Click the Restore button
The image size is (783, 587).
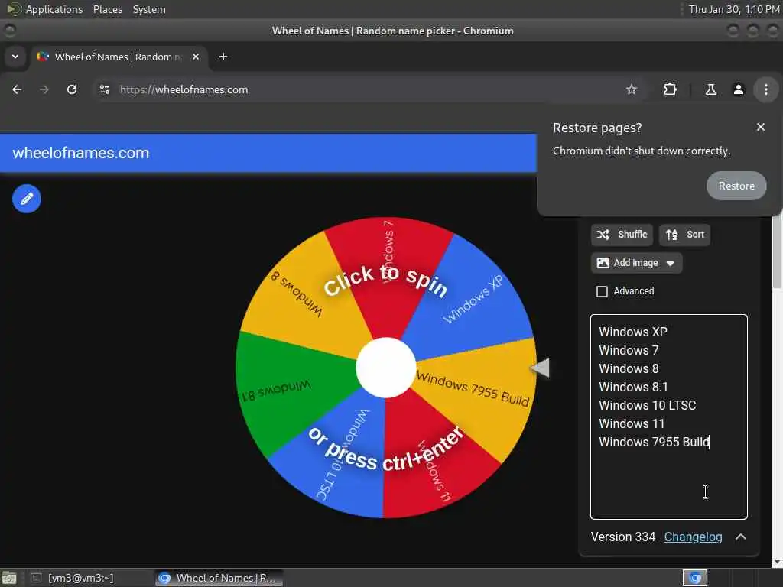coord(736,186)
